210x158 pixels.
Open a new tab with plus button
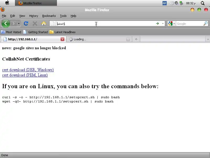click(x=136, y=39)
